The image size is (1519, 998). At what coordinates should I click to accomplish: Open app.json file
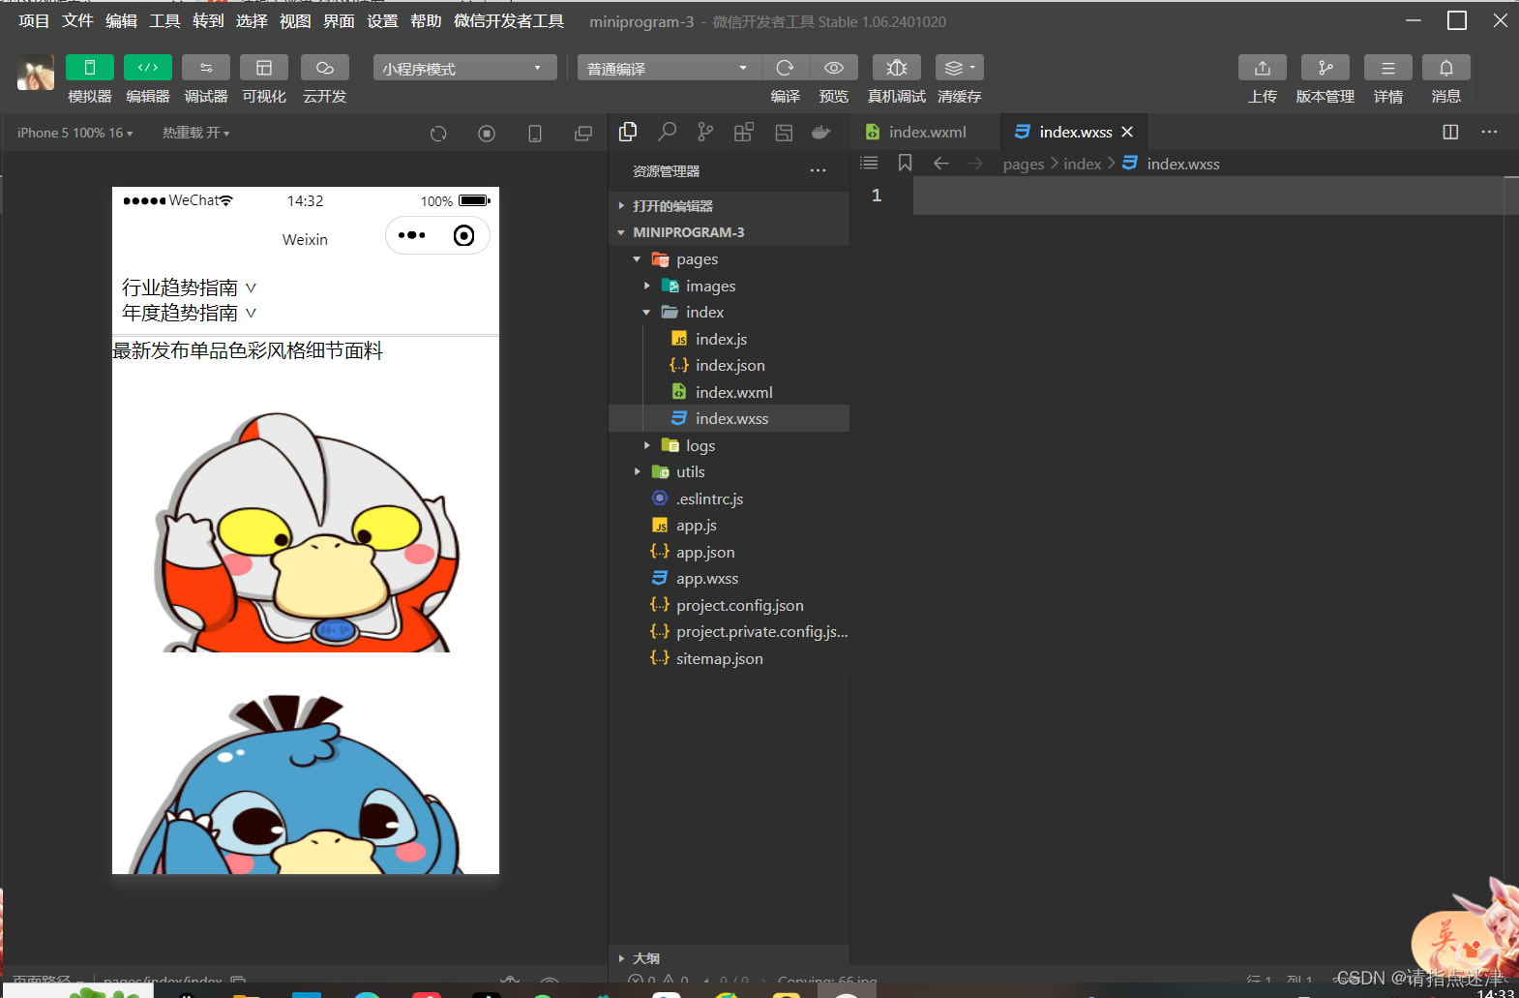coord(729,552)
